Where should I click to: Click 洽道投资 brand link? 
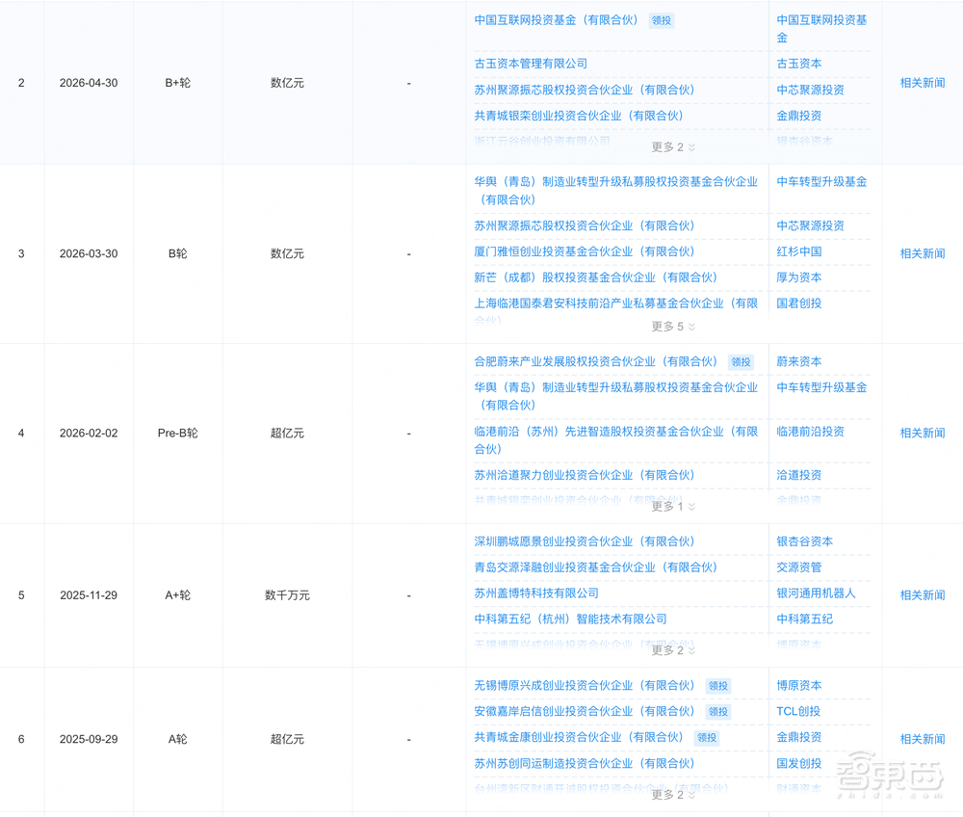(799, 475)
